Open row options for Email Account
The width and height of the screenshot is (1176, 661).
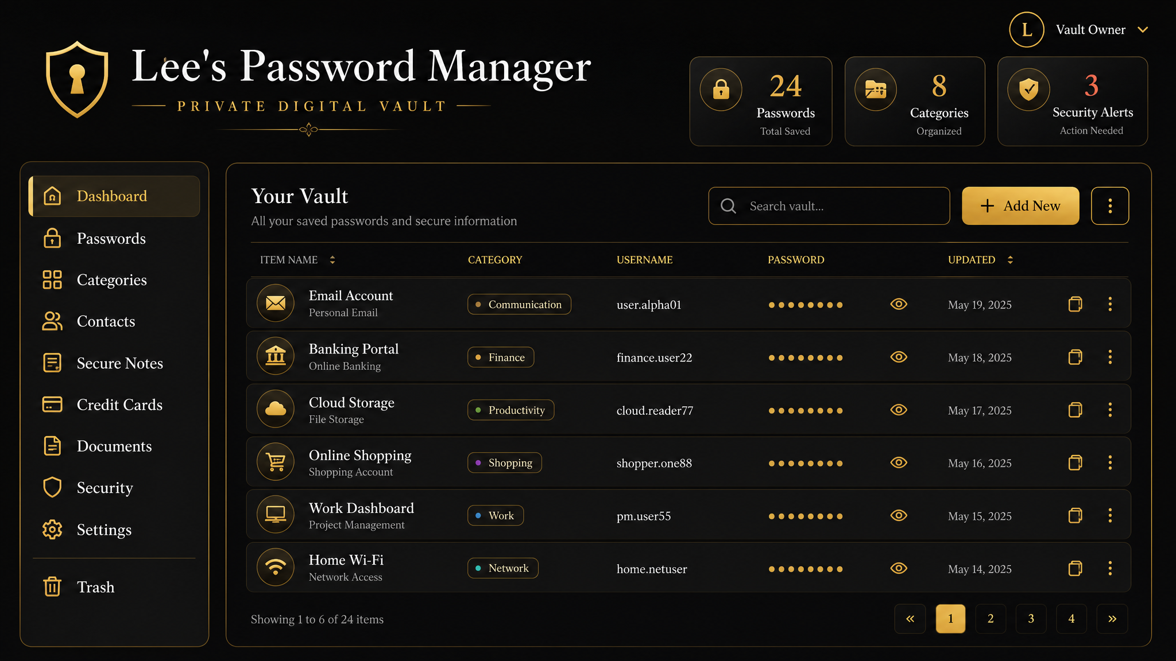[x=1110, y=304]
